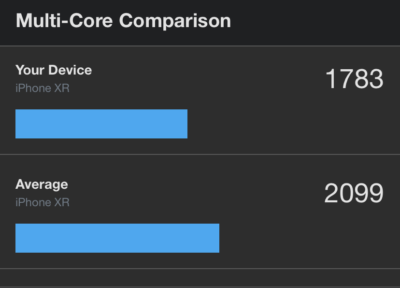Image resolution: width=400 pixels, height=288 pixels.
Task: Select the Average label
Action: click(42, 184)
